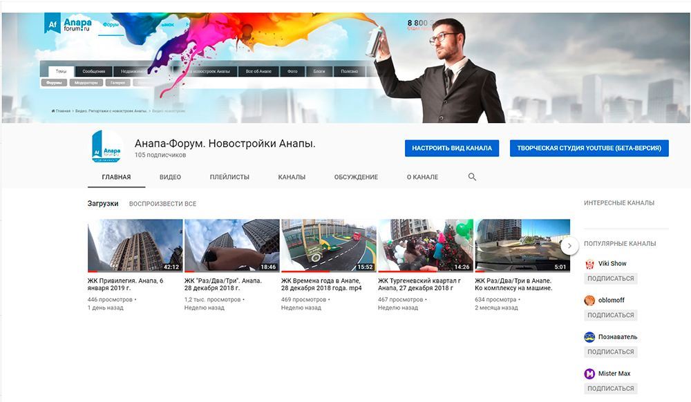Click ВОСПРОИЗВЕСТИ ВСЕ link
691x402 pixels.
162,204
